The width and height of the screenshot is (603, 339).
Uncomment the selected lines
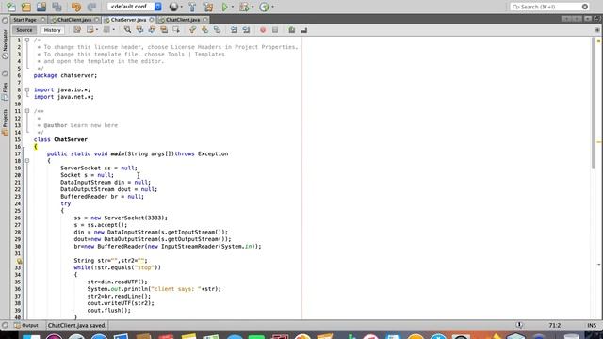click(303, 30)
